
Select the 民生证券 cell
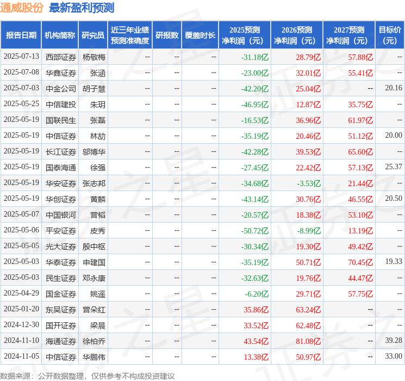[61, 278]
